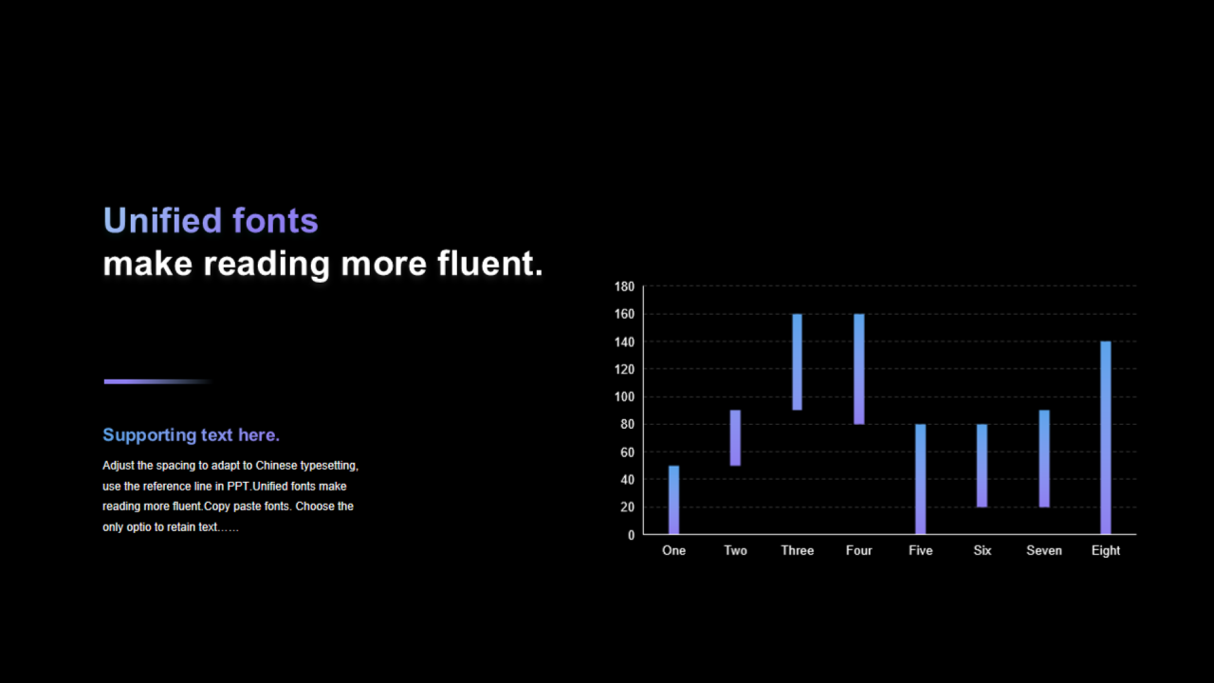
Task: Click the bar for Seven
Action: point(1043,459)
